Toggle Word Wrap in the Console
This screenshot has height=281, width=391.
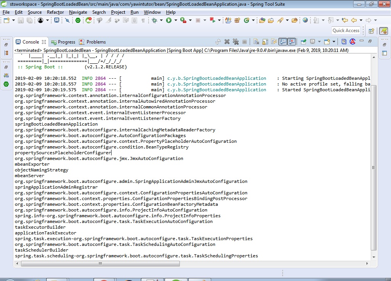click(274, 42)
